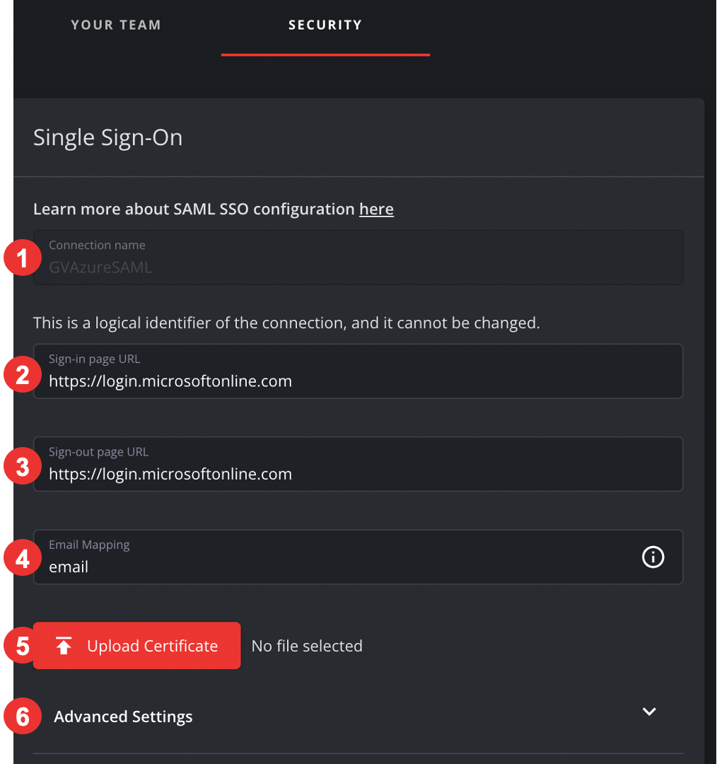Click the red number 3 badge
Screen dimensions: 717x764
[22, 467]
